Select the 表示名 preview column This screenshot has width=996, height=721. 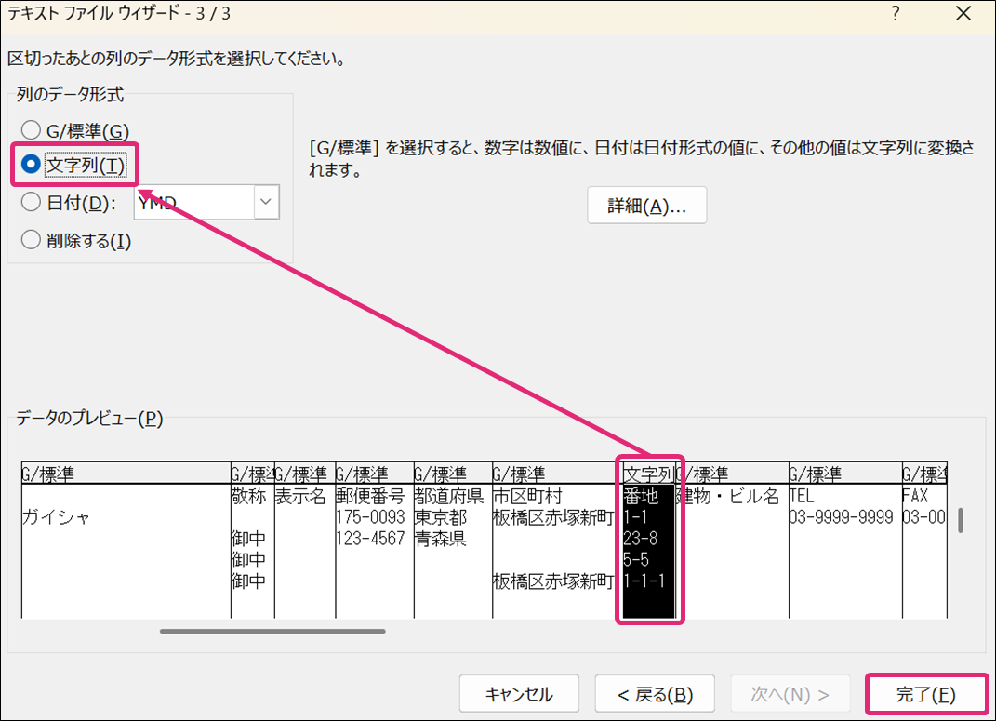(304, 540)
